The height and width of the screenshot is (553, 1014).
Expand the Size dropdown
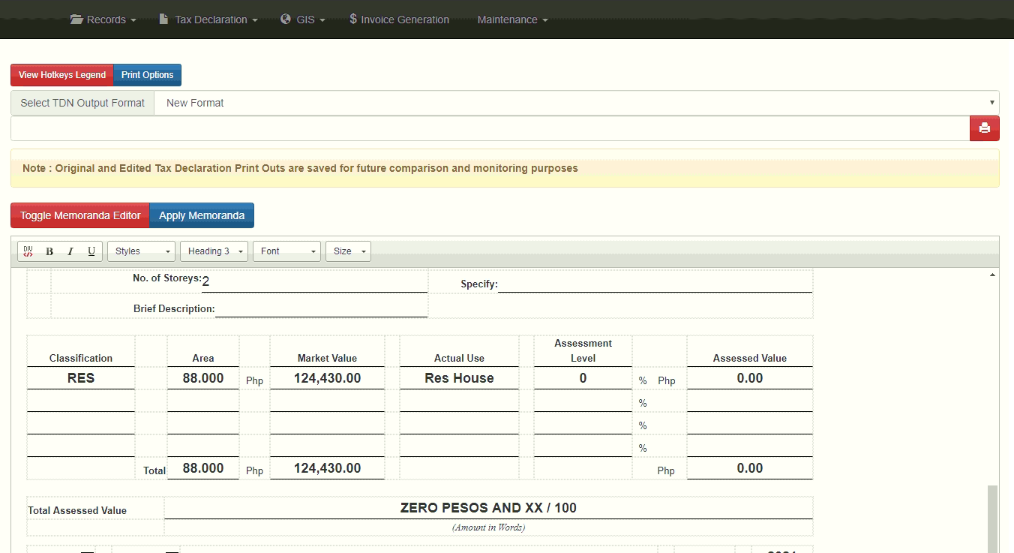349,251
